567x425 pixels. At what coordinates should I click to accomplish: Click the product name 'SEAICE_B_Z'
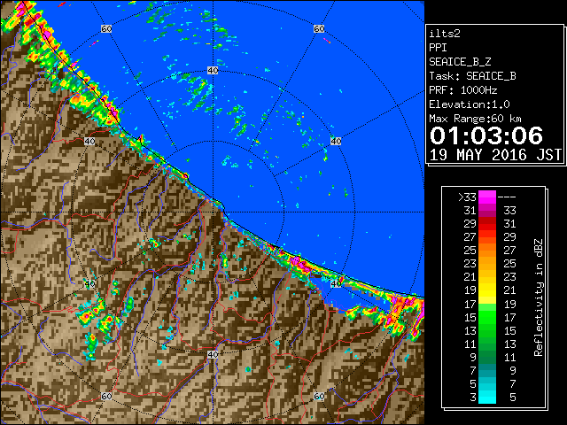point(460,62)
